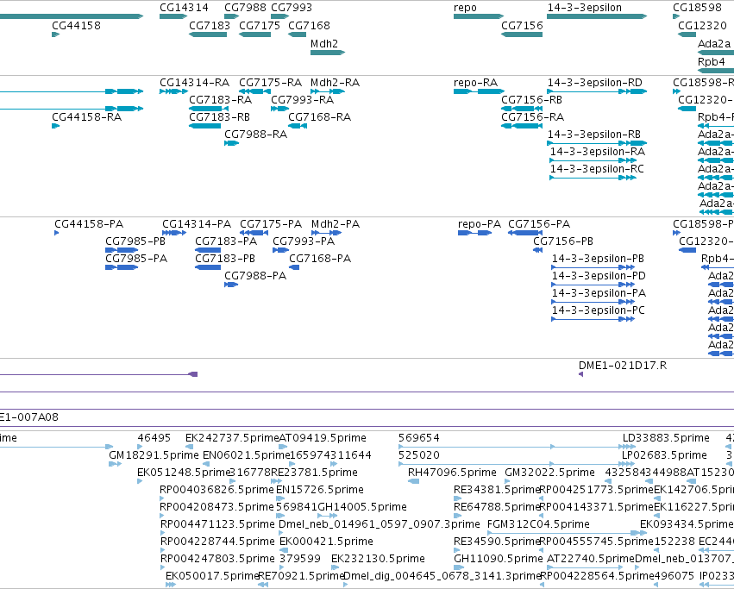
Task: Select the CG7168-PA protein label
Action: click(320, 259)
